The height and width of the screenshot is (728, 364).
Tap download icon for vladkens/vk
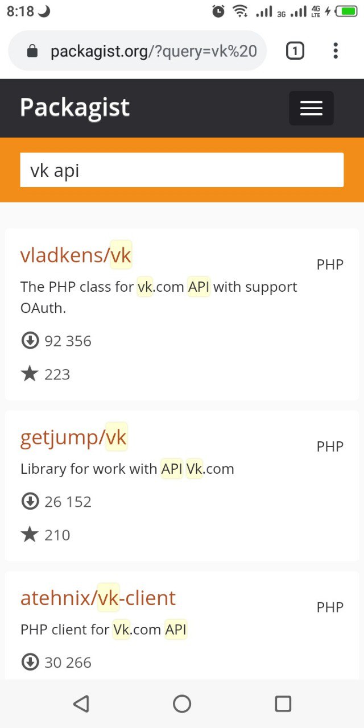click(x=30, y=341)
